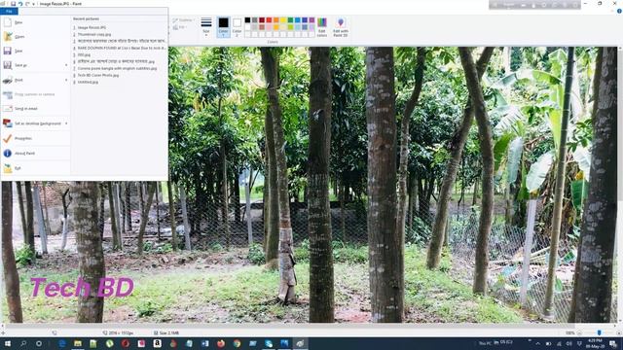Open Properties via the checkmark icon
The width and height of the screenshot is (623, 350).
tap(8, 138)
